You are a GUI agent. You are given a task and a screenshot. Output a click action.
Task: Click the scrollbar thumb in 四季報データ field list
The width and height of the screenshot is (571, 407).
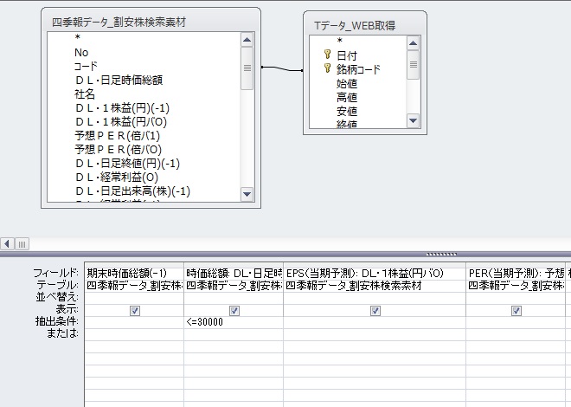(x=247, y=68)
